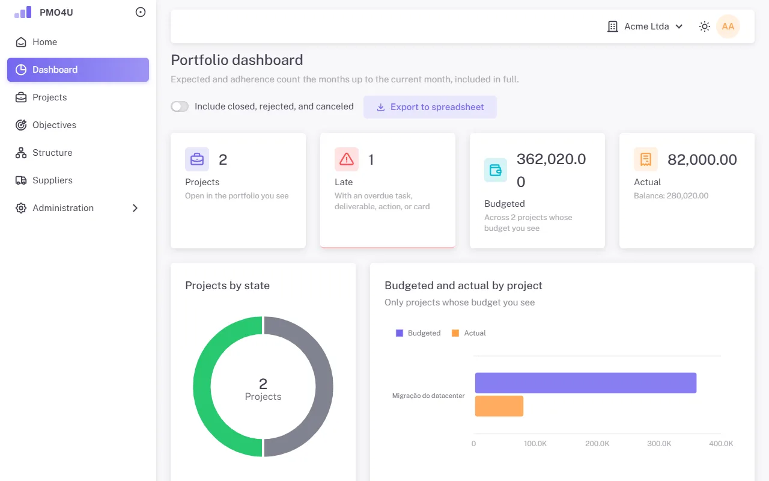Image resolution: width=769 pixels, height=481 pixels.
Task: Open the Acme Ltda company dropdown
Action: (x=645, y=26)
